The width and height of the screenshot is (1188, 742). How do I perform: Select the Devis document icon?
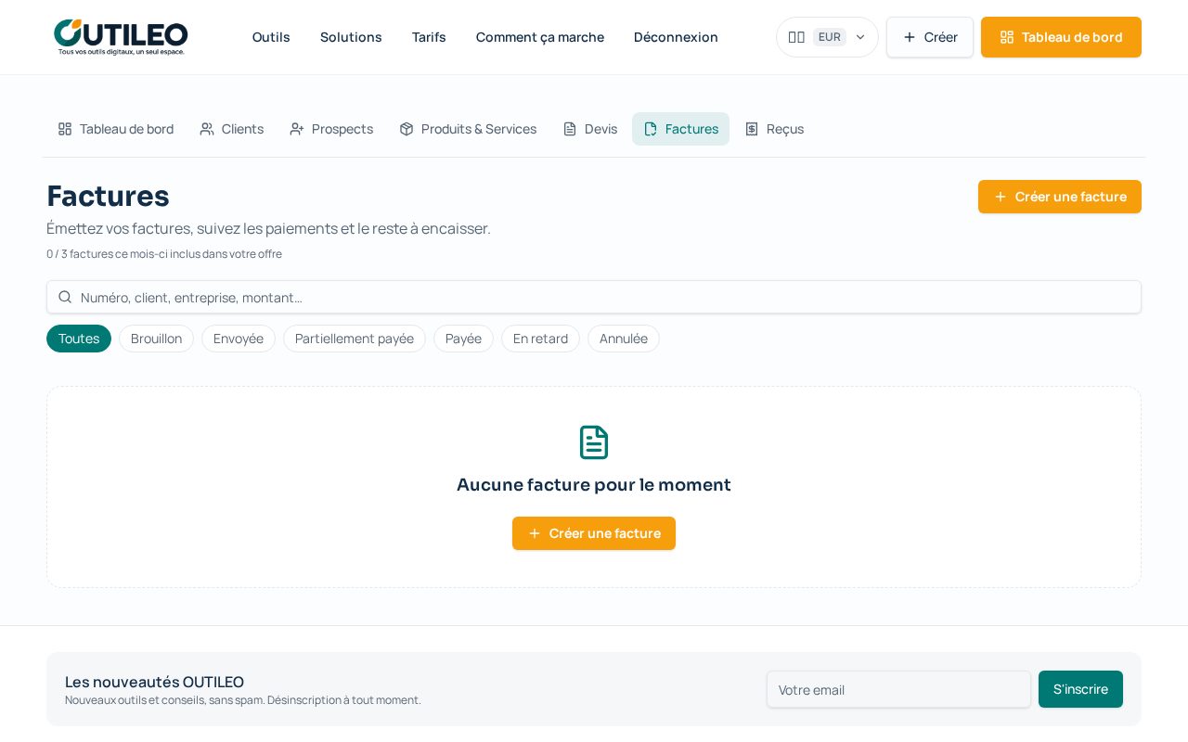point(570,129)
